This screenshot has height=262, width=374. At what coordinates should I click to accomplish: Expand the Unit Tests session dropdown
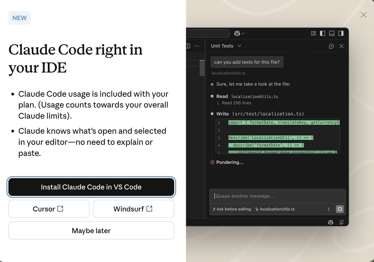226,46
